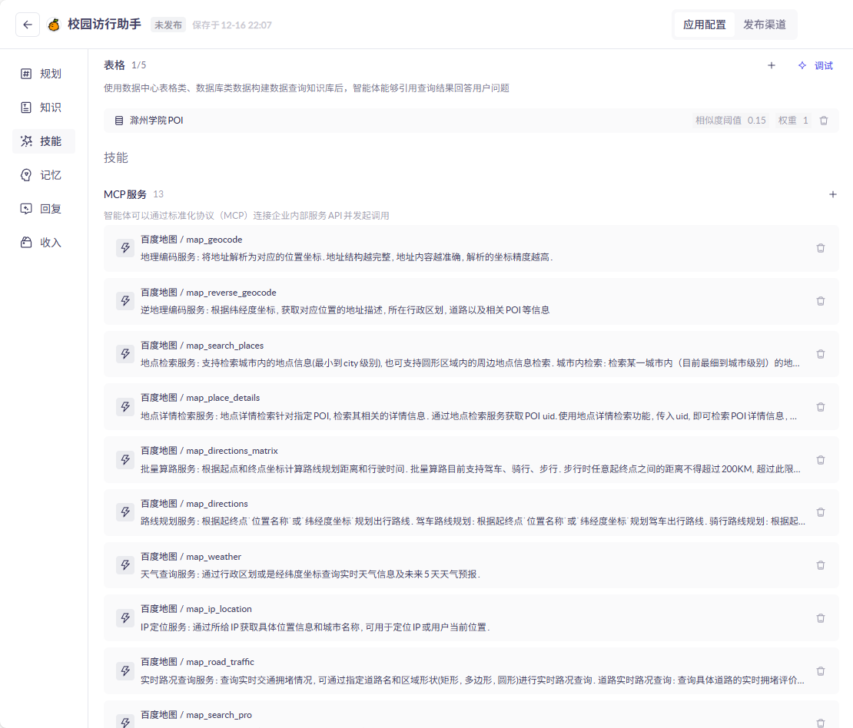This screenshot has width=853, height=728.
Task: Delete the map_weather service
Action: [821, 565]
